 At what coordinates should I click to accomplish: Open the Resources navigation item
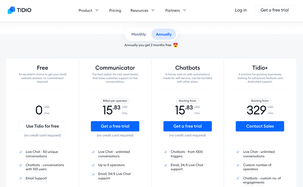tap(139, 10)
